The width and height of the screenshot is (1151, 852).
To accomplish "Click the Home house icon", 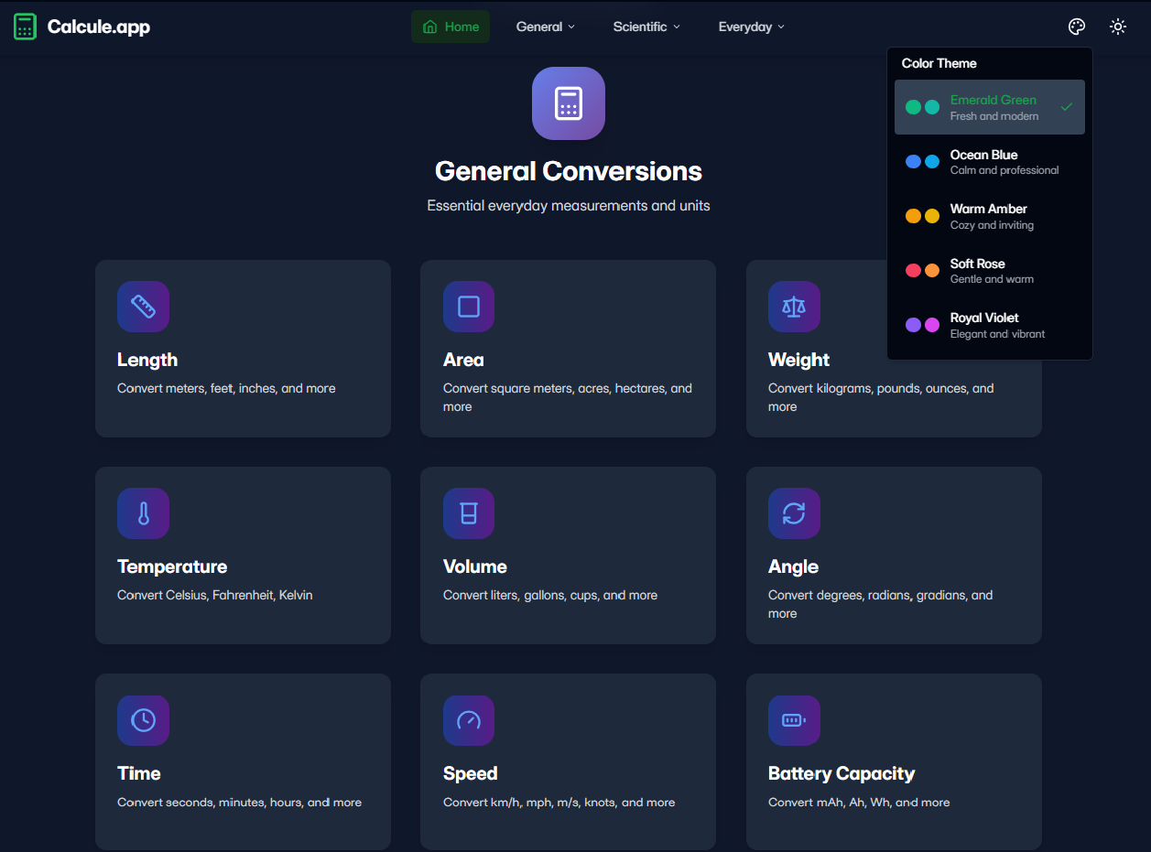I will [429, 27].
